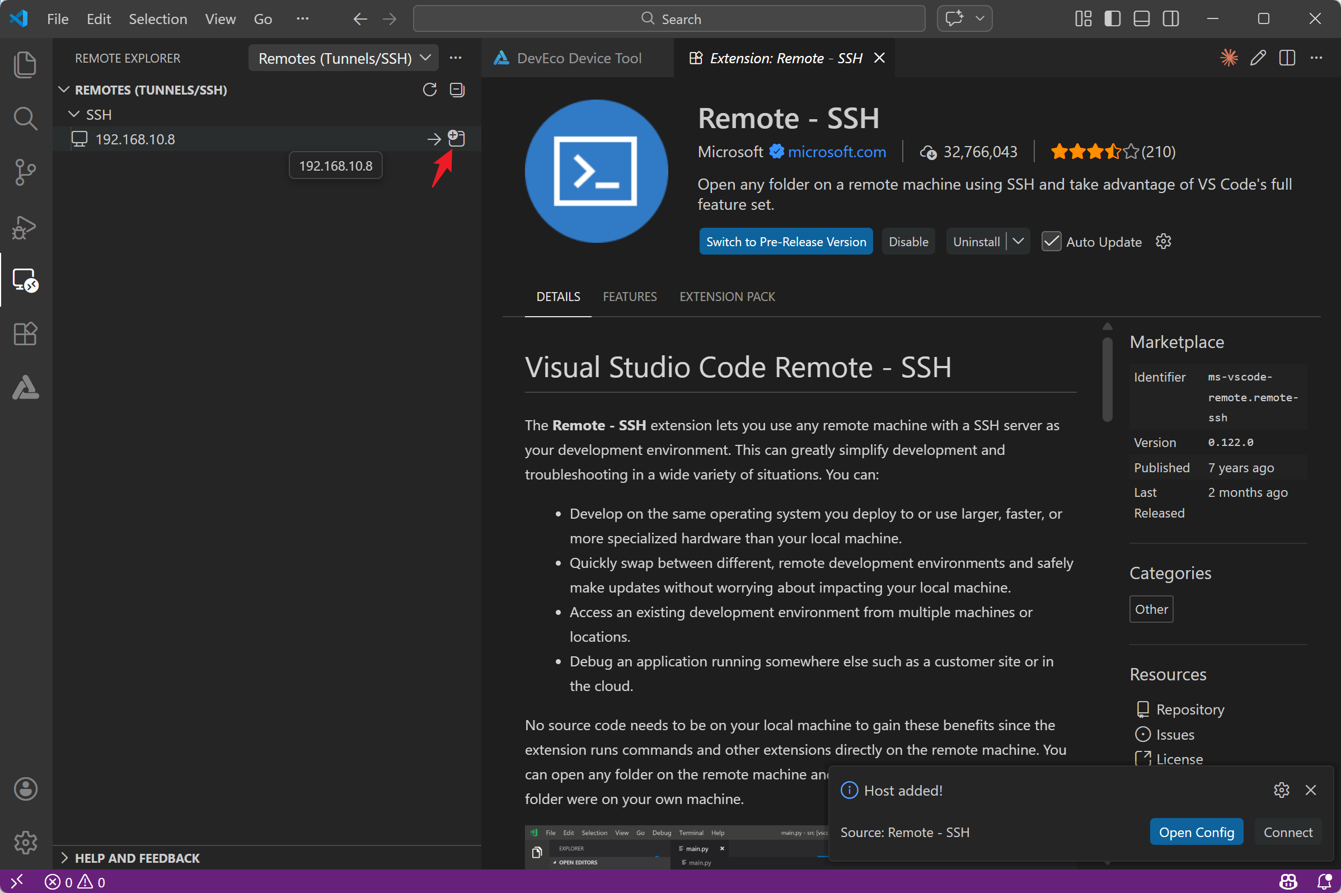Open Customize Layout control
The width and height of the screenshot is (1341, 893).
1083,19
